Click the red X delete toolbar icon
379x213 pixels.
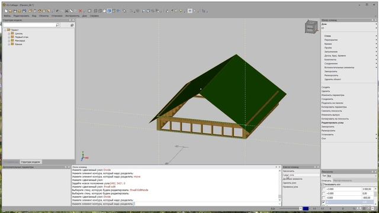[81, 11]
